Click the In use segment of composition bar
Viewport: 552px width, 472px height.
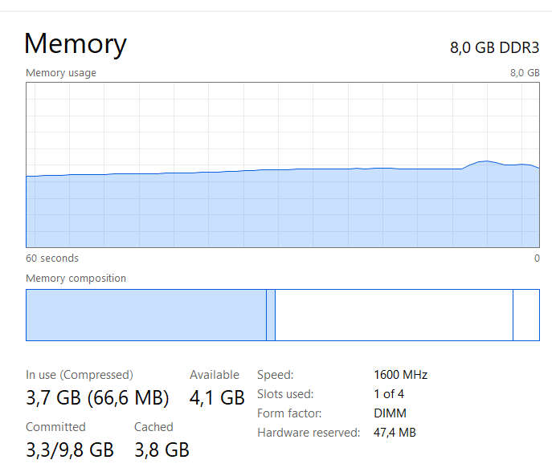pos(145,315)
